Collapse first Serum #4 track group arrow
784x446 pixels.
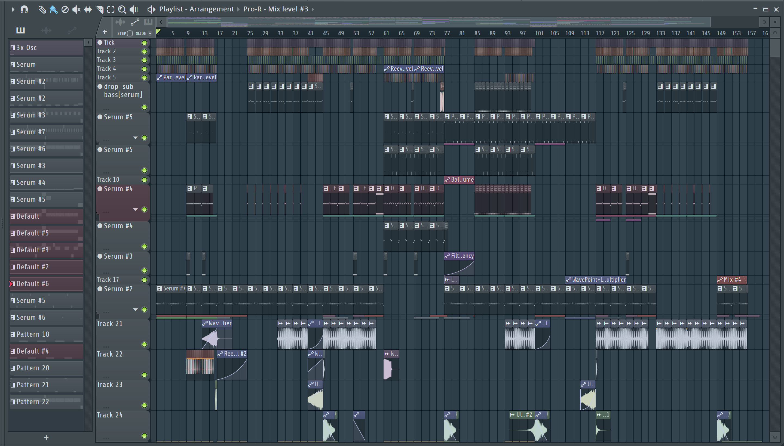[135, 209]
